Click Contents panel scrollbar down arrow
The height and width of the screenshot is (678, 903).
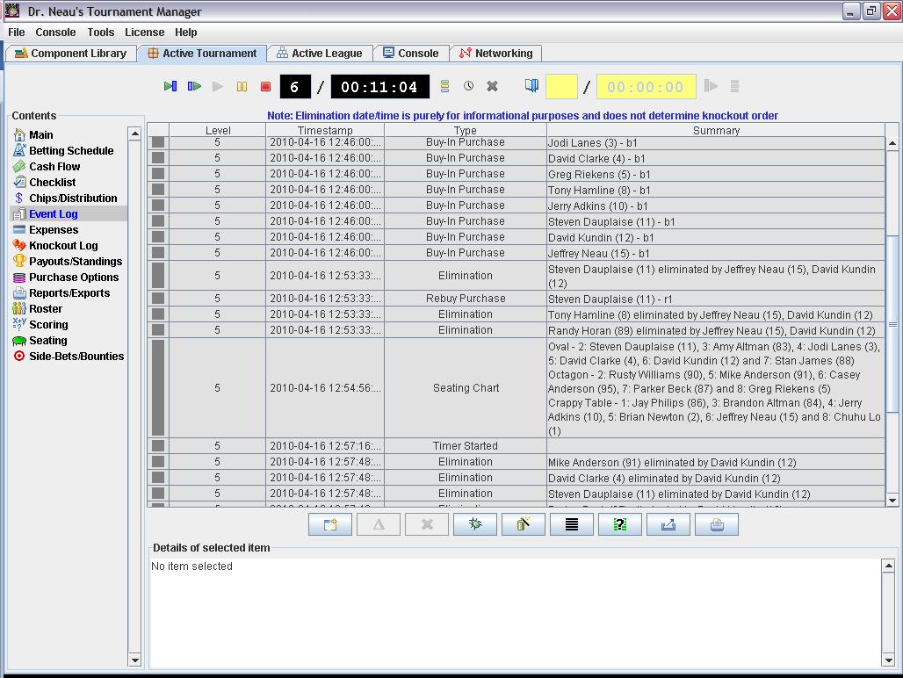click(134, 660)
